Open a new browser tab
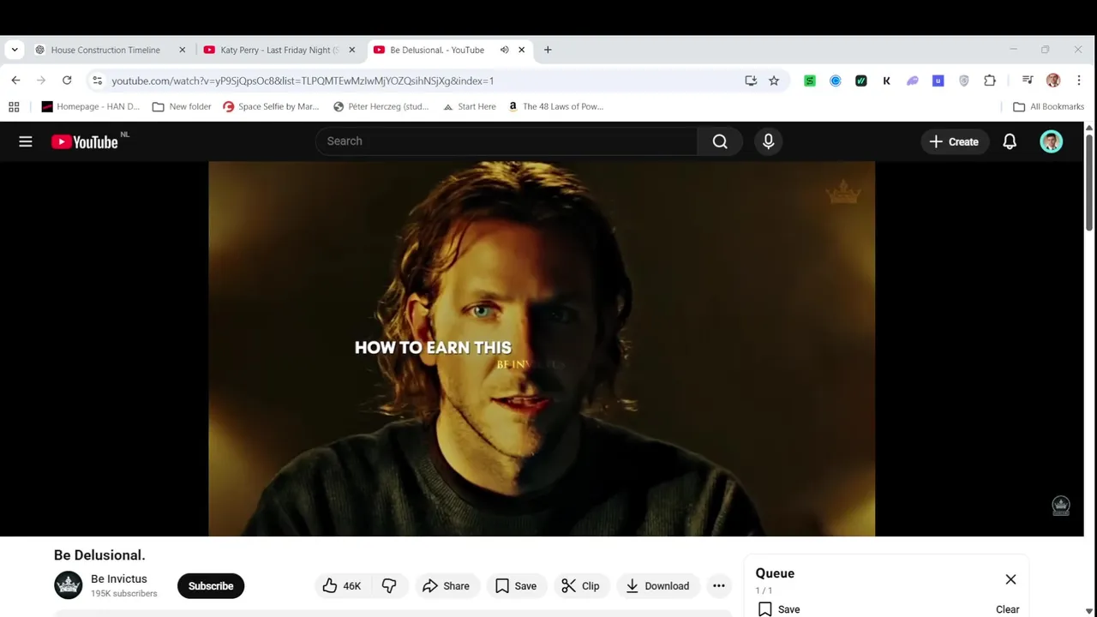1097x617 pixels. click(548, 50)
